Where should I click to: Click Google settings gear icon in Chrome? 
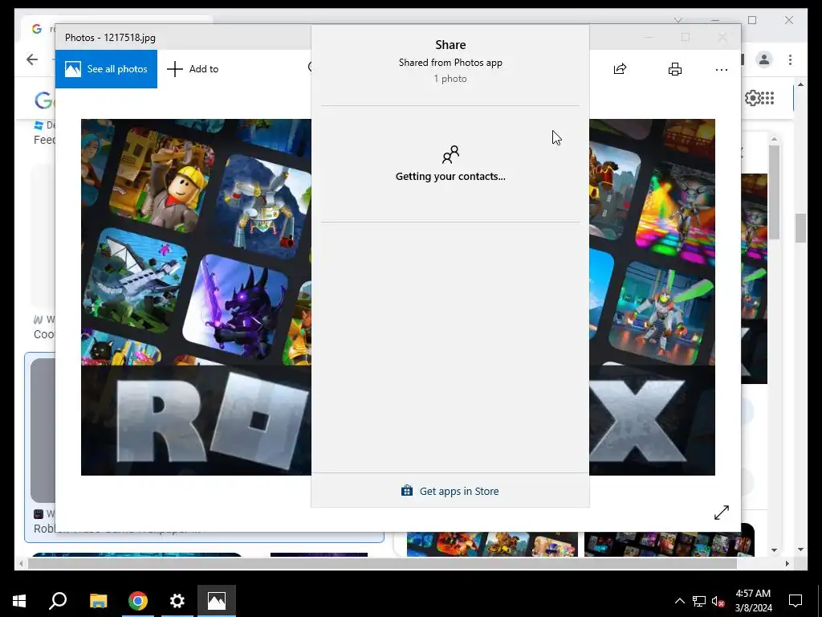tap(753, 97)
